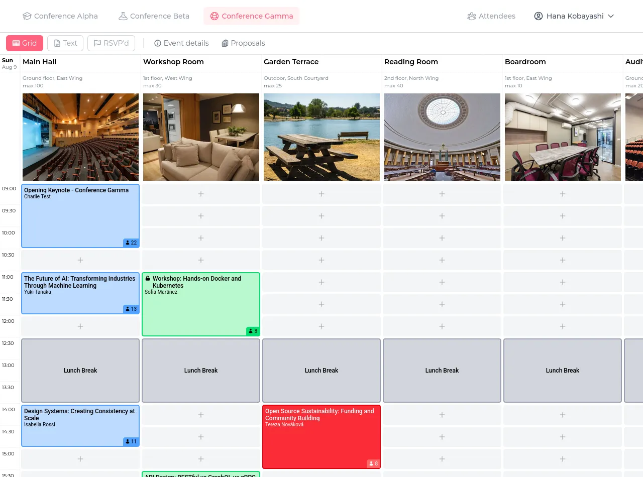Click the Garden Terrace photo
This screenshot has height=477, width=643.
tap(321, 137)
